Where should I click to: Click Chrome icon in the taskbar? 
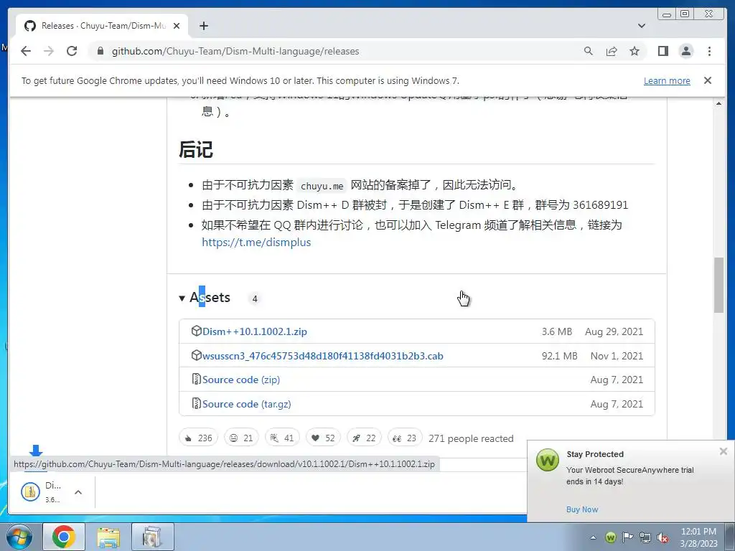[64, 537]
